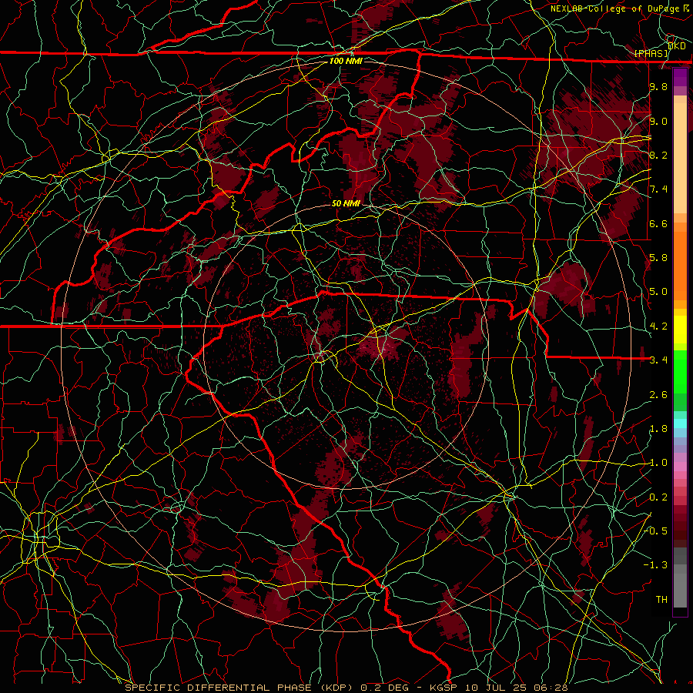The image size is (693, 693).
Task: Select the 1.0 scale value
Action: point(658,463)
